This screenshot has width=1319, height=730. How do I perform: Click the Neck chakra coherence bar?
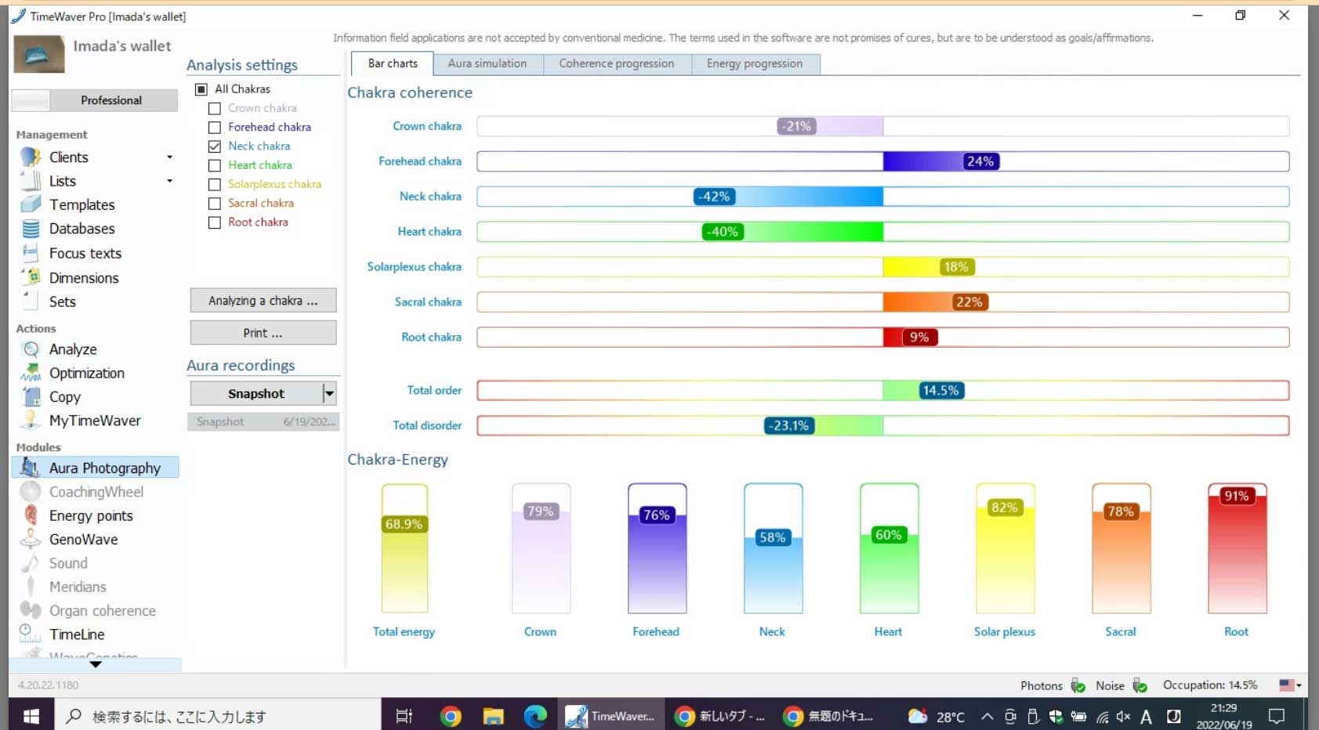tap(883, 197)
